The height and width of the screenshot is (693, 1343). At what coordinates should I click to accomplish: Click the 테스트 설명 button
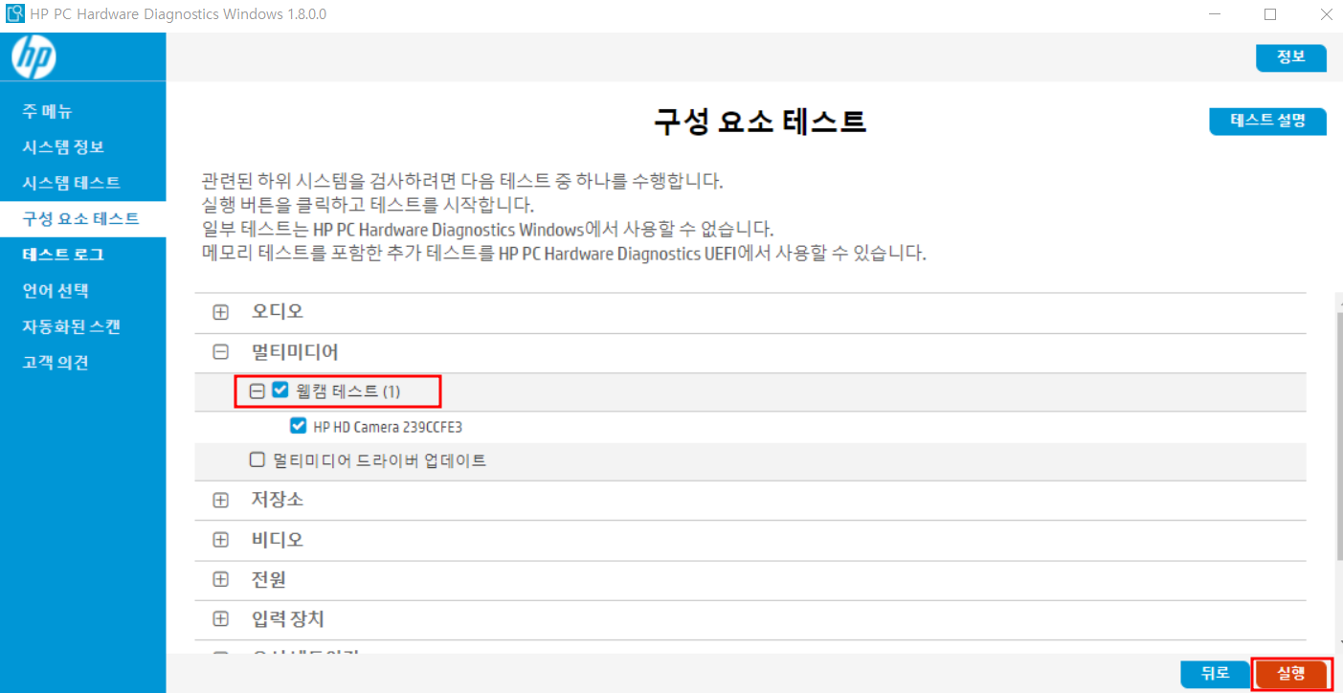(x=1268, y=122)
